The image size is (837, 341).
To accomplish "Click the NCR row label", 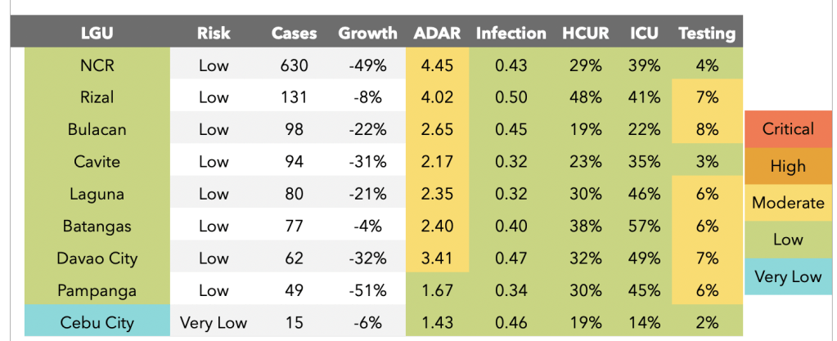I will pyautogui.click(x=97, y=65).
